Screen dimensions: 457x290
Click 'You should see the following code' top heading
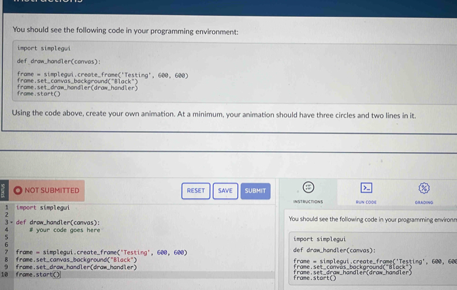pyautogui.click(x=125, y=31)
